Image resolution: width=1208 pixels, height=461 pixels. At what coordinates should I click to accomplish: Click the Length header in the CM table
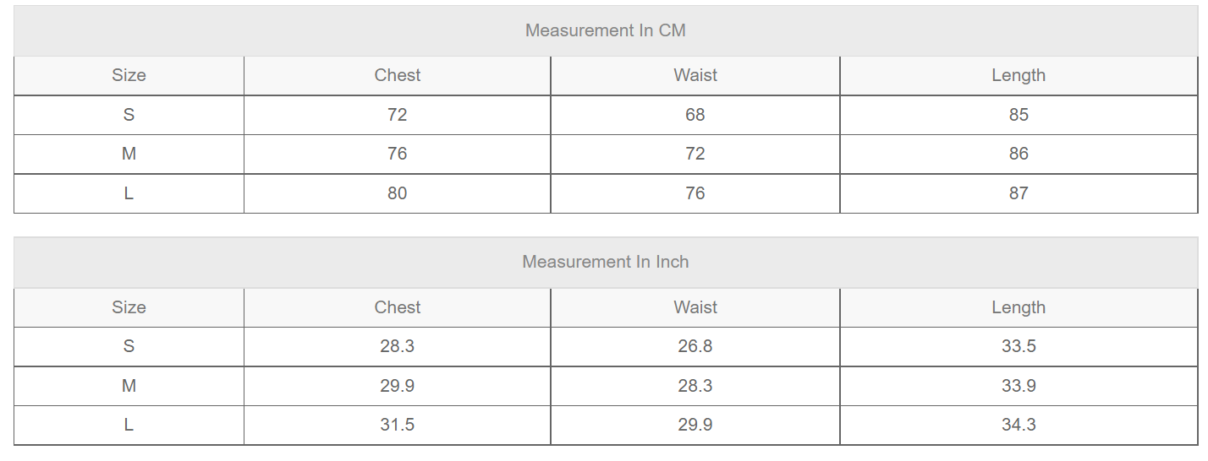[x=1018, y=75]
